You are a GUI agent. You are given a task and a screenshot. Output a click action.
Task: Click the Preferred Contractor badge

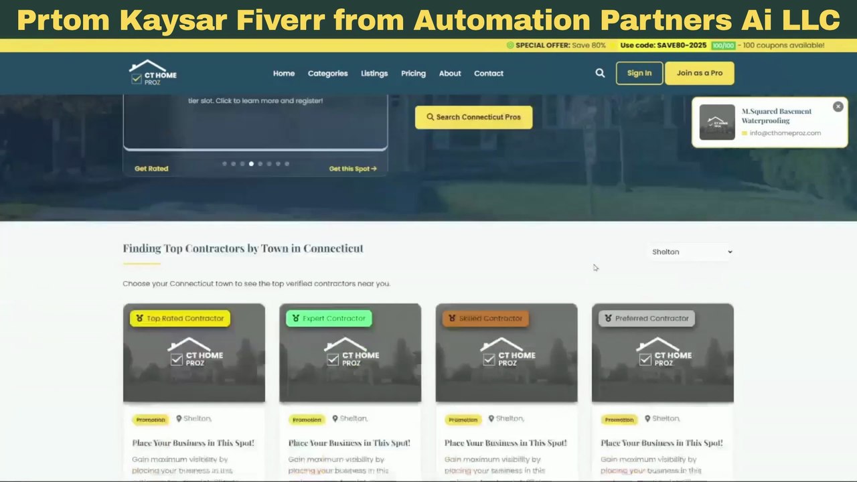[x=647, y=319]
